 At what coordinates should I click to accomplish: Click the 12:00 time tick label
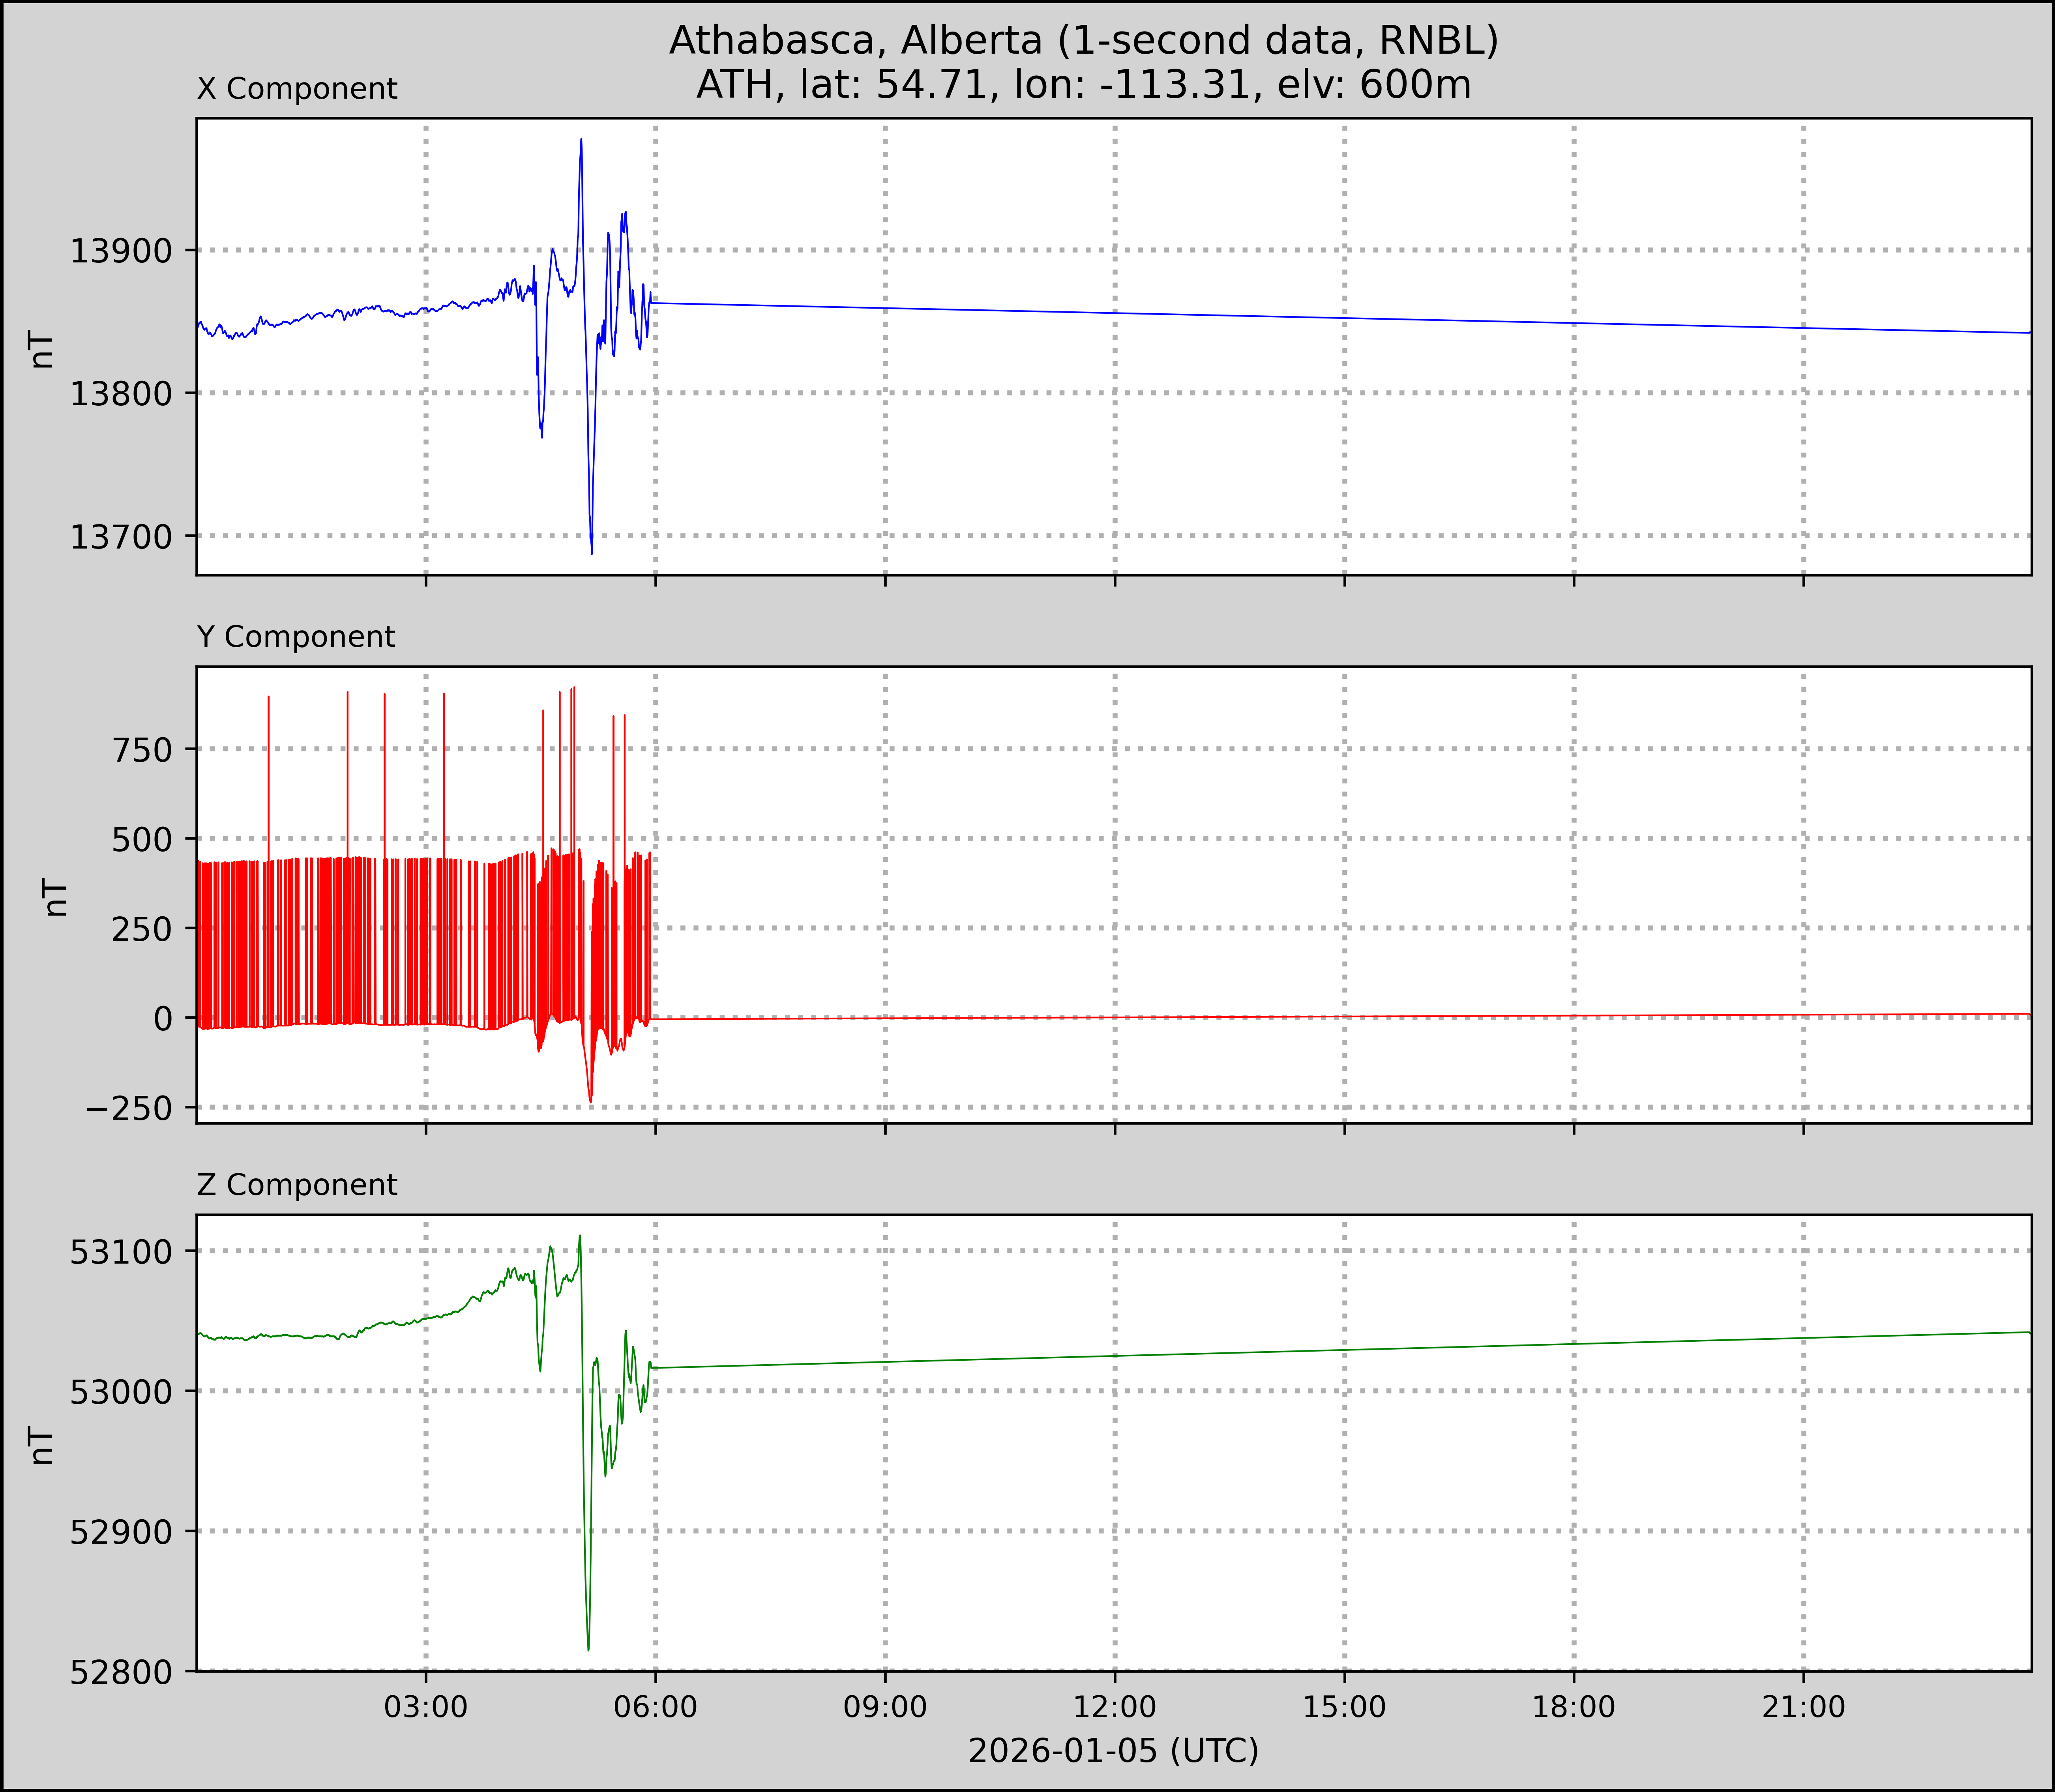tap(1114, 1706)
